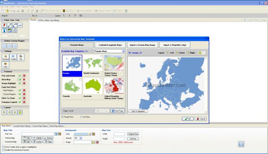Collapse the Features panel section
Image resolution: width=268 pixels, height=154 pixels.
3,71
